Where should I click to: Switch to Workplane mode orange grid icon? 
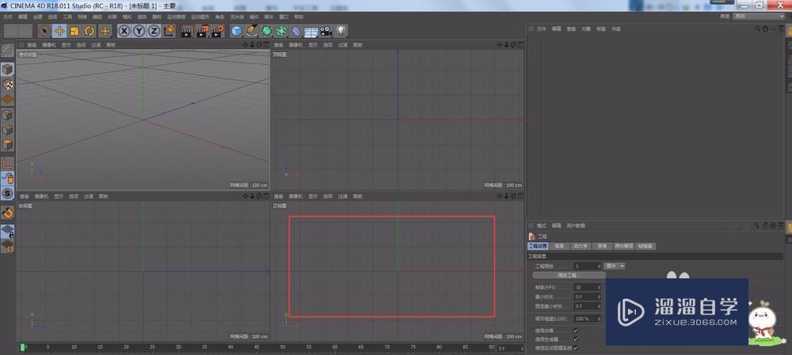point(8,99)
